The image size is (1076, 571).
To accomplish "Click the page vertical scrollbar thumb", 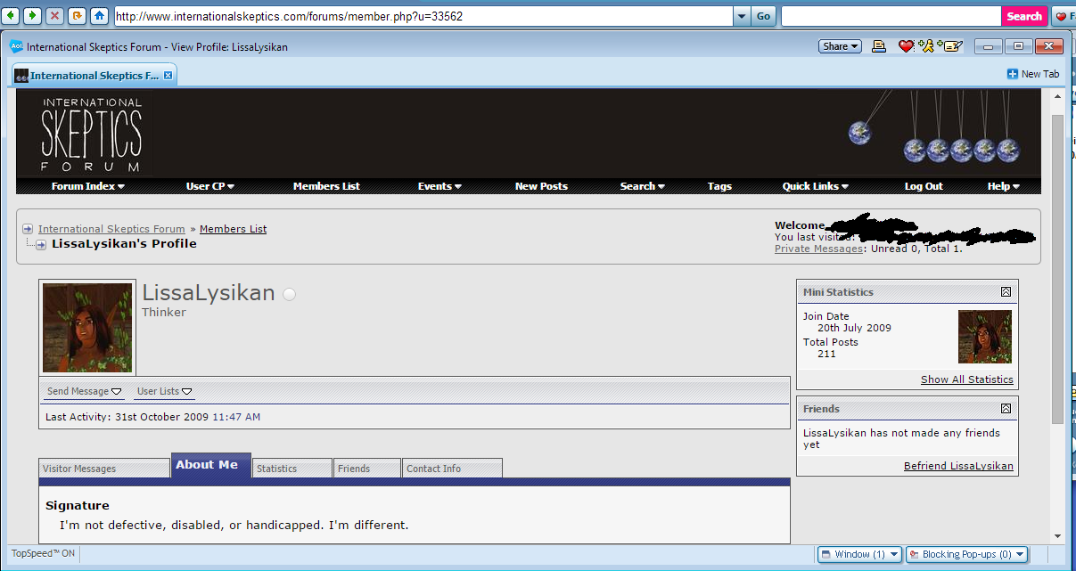I will point(1057,267).
